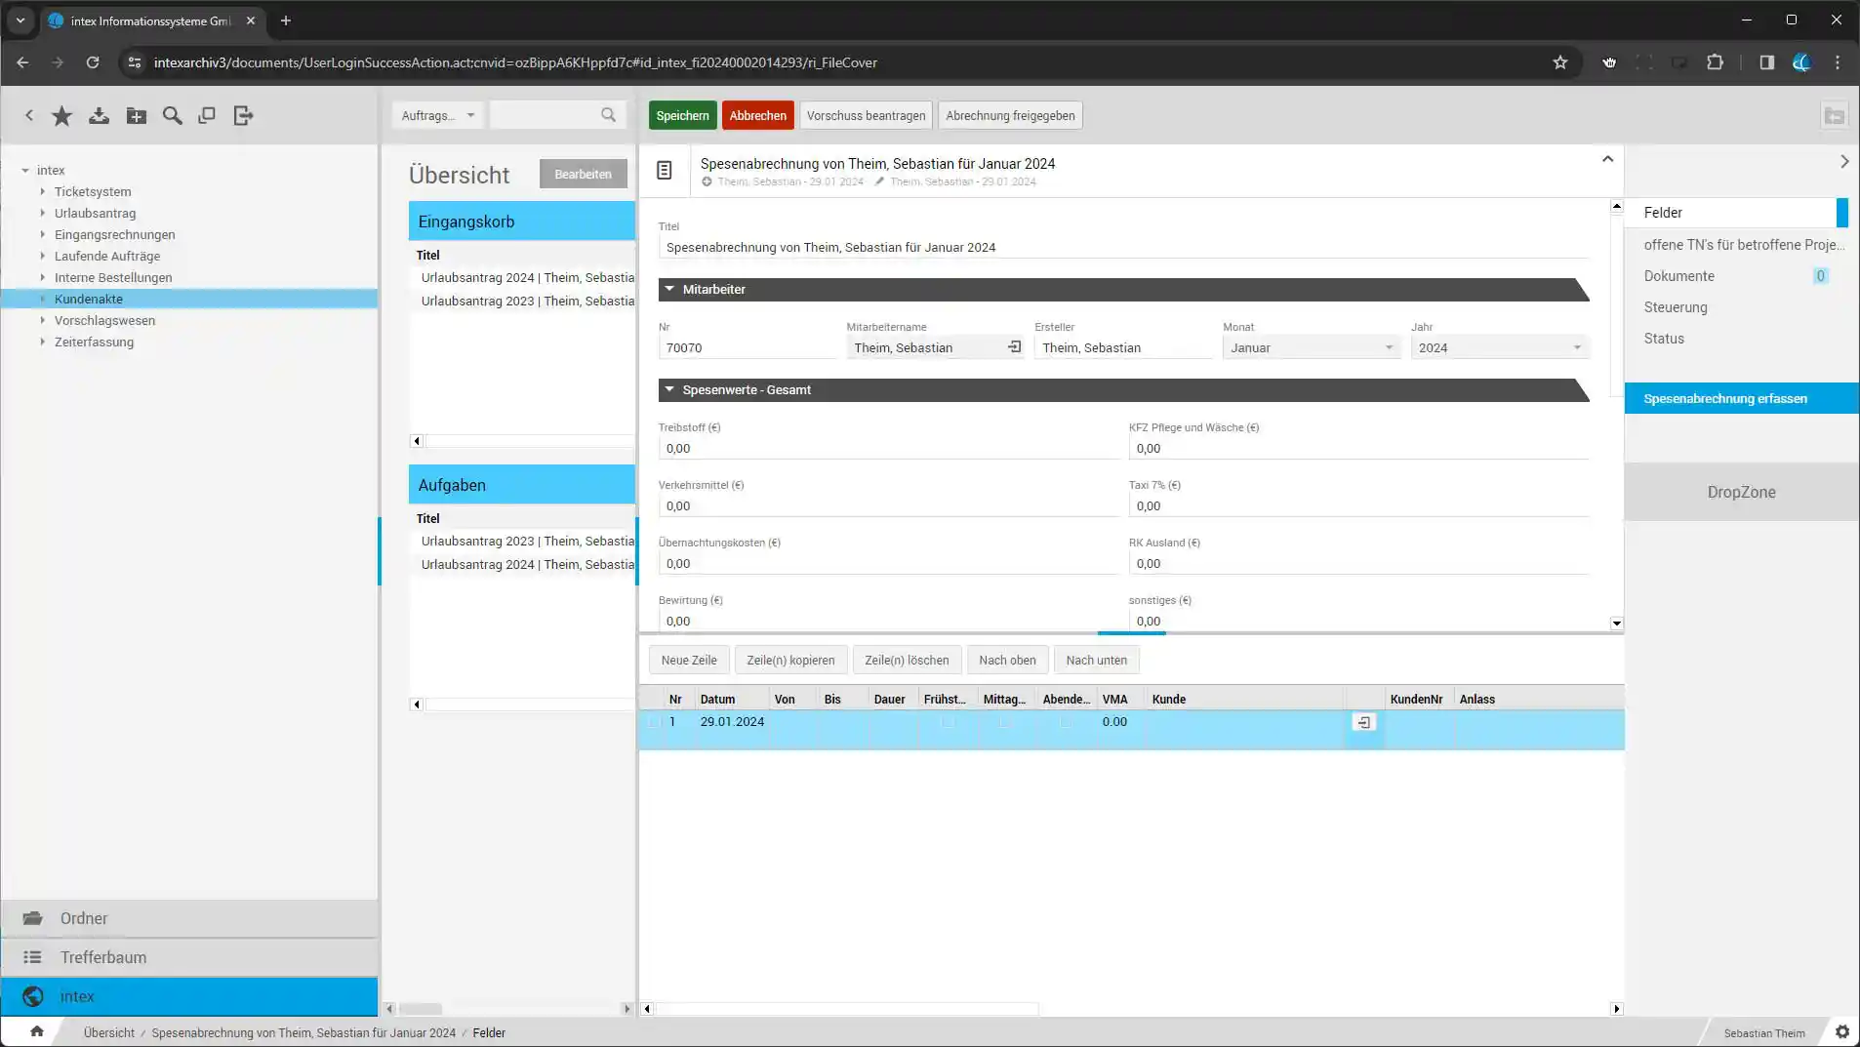This screenshot has height=1047, width=1860.
Task: Expand the Ticketsystem tree node
Action: coord(43,192)
